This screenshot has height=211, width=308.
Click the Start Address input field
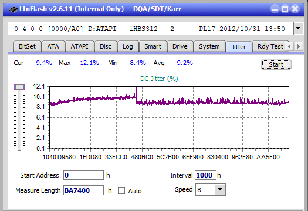click(x=83, y=175)
